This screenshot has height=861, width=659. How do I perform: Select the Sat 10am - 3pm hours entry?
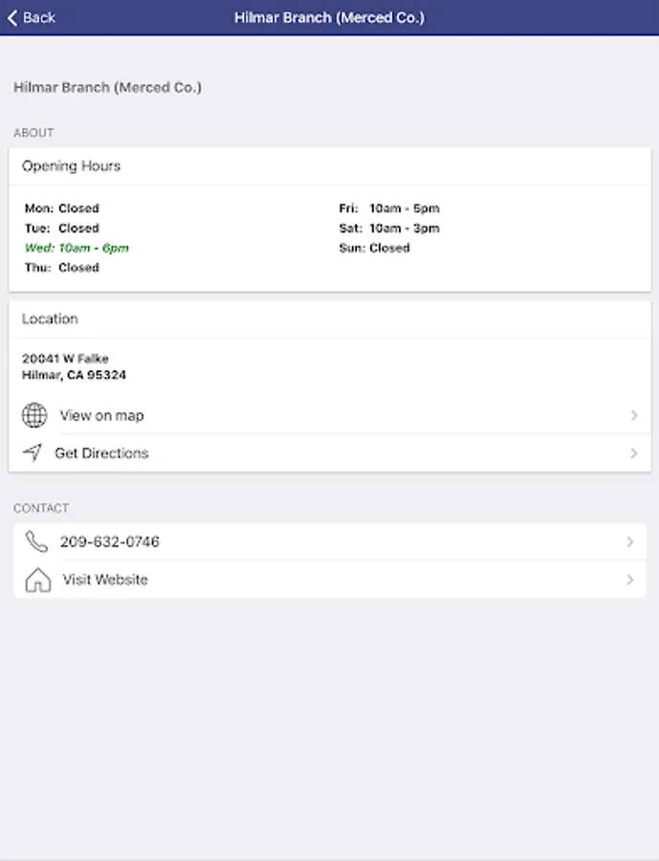[389, 228]
